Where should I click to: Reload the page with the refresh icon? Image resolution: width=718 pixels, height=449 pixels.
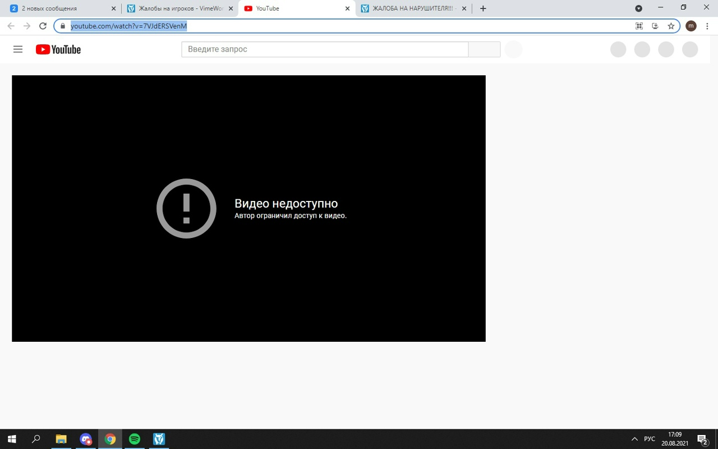43,26
